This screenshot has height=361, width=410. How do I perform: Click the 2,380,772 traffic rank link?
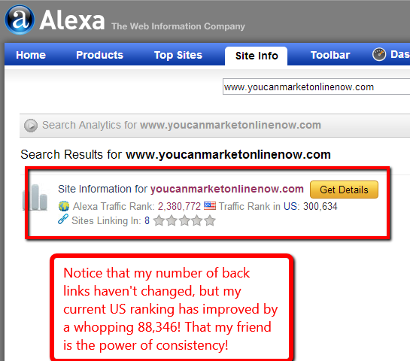tap(179, 206)
